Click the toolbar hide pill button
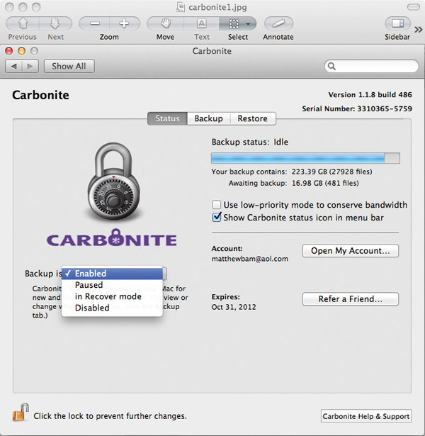Image resolution: width=425 pixels, height=436 pixels. point(414,7)
